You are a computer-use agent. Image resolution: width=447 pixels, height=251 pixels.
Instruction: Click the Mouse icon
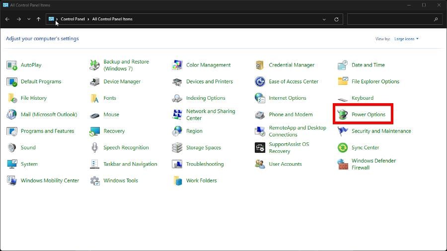click(x=95, y=115)
